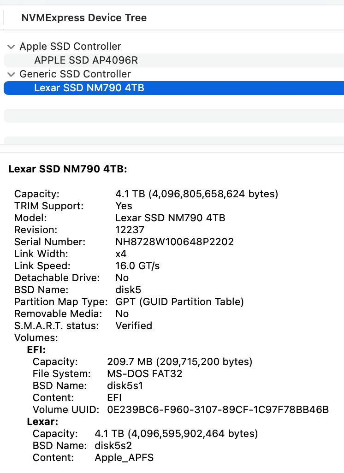Image resolution: width=344 pixels, height=473 pixels.
Task: Click the NVMExpress Device Tree column header
Action: (x=84, y=18)
